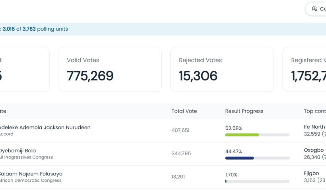Open the Rejected Votes card
The width and height of the screenshot is (326, 191).
tap(222, 69)
